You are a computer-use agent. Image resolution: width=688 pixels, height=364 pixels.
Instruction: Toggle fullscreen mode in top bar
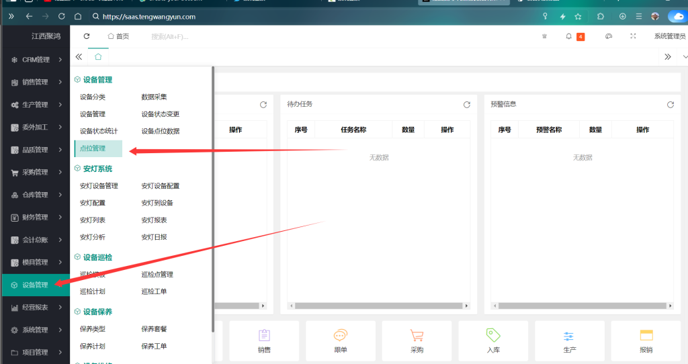pyautogui.click(x=633, y=36)
